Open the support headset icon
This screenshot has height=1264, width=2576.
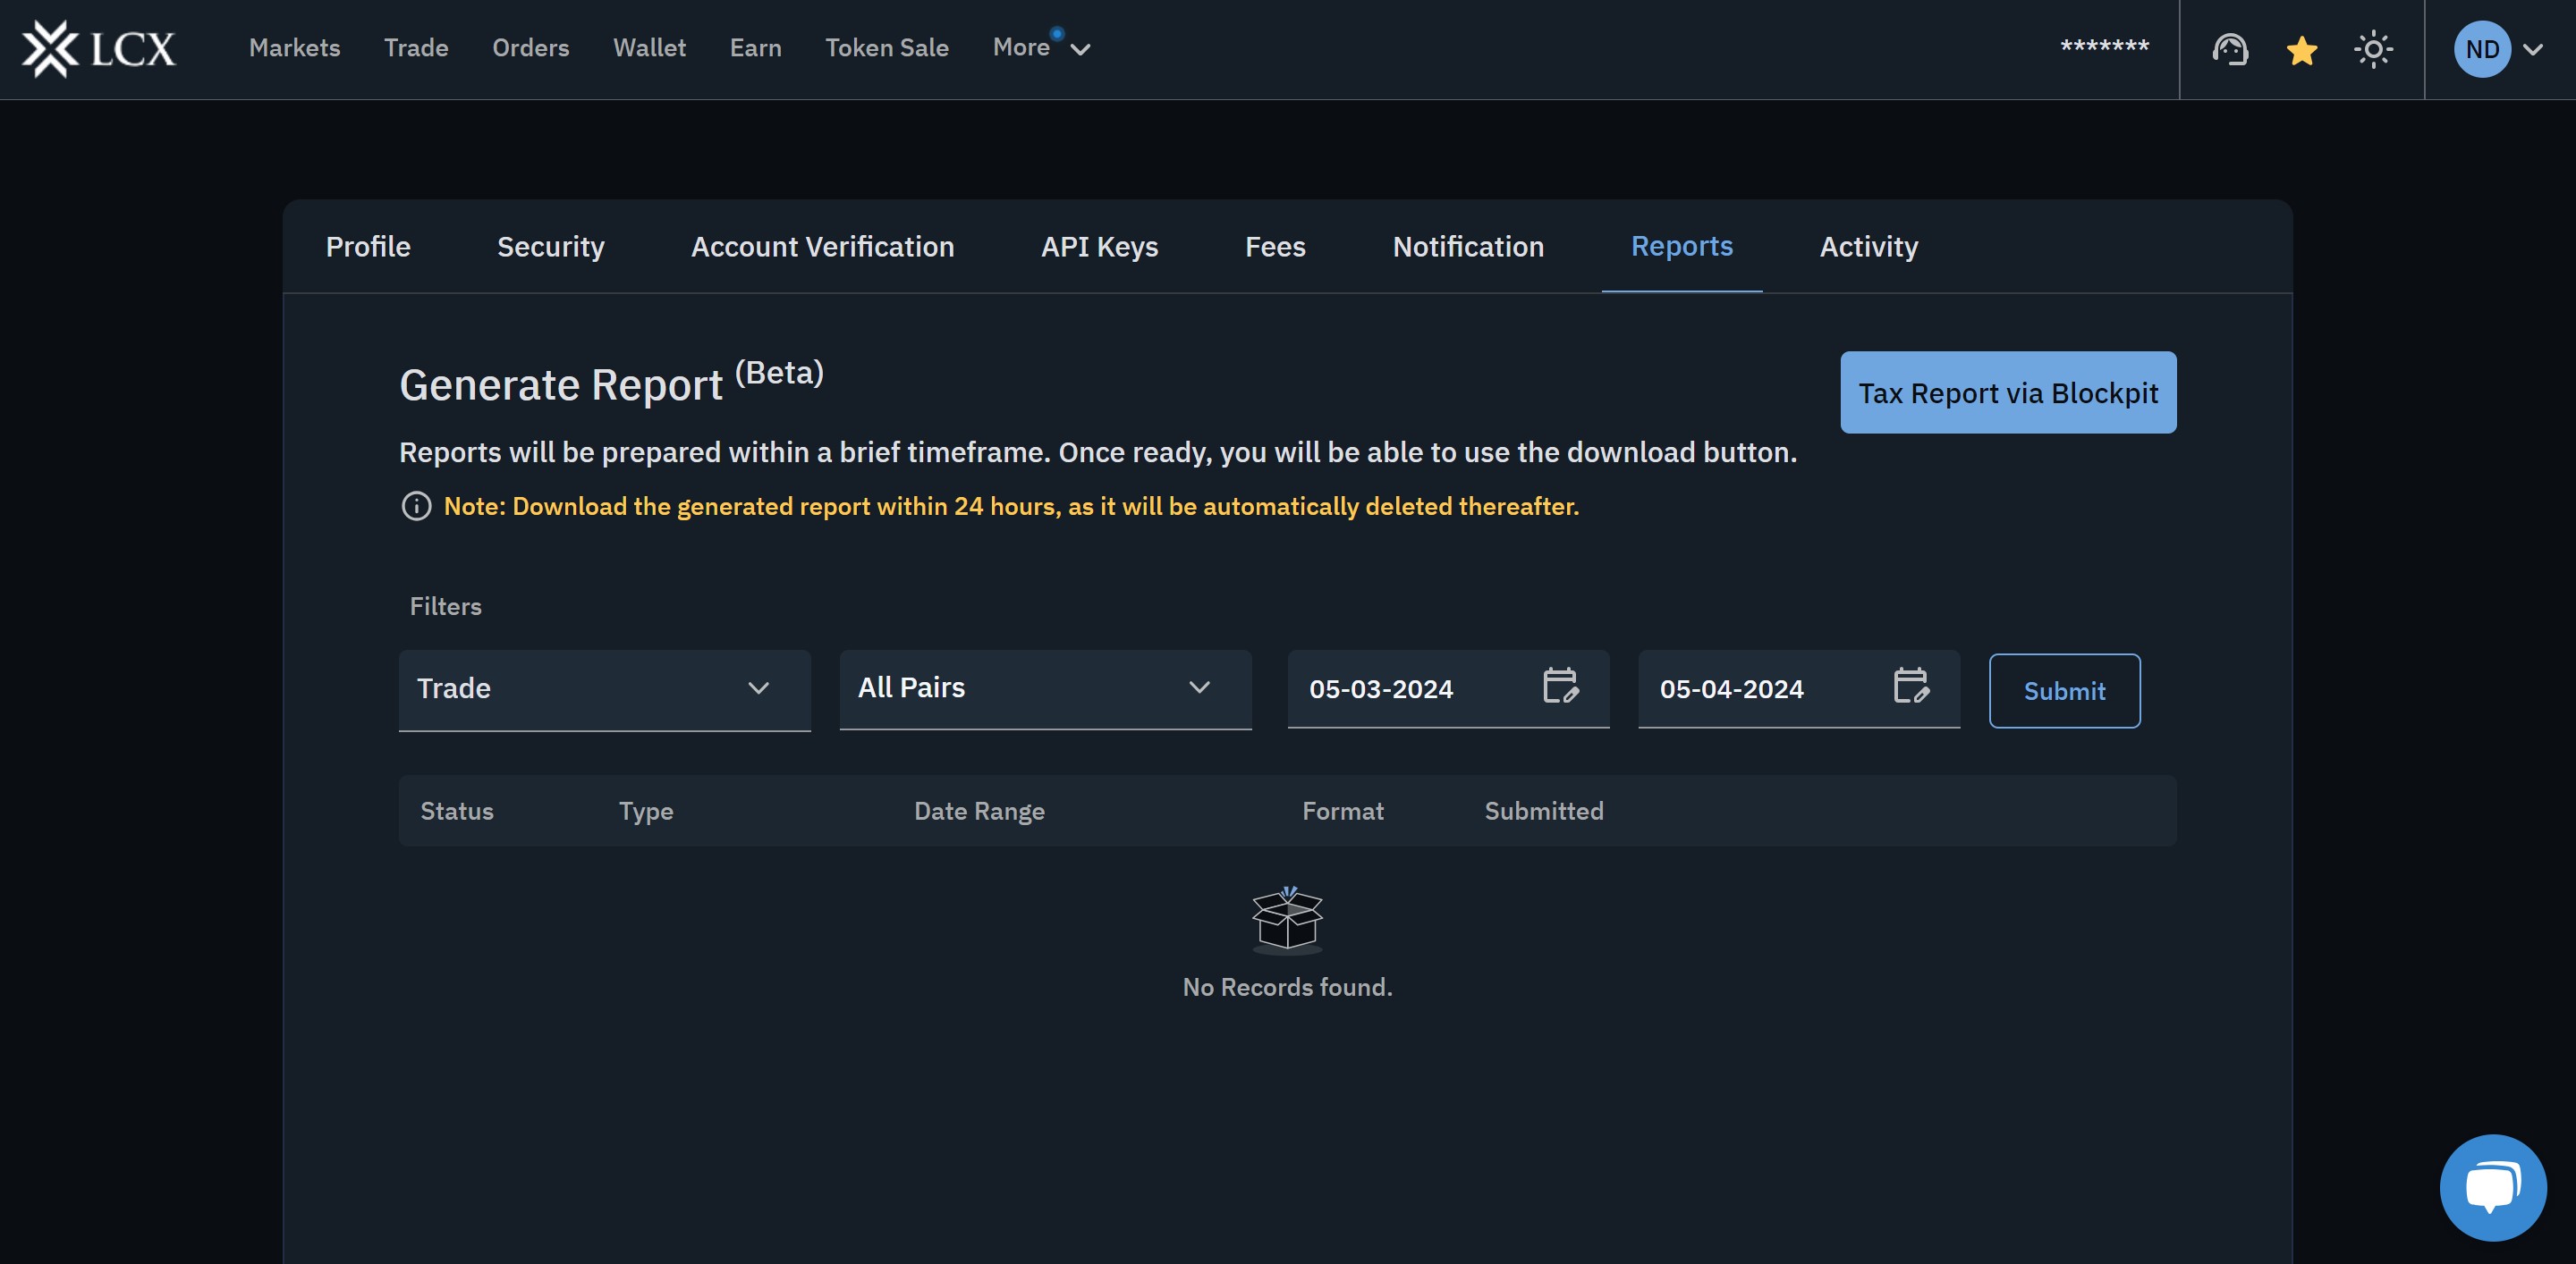pos(2229,49)
